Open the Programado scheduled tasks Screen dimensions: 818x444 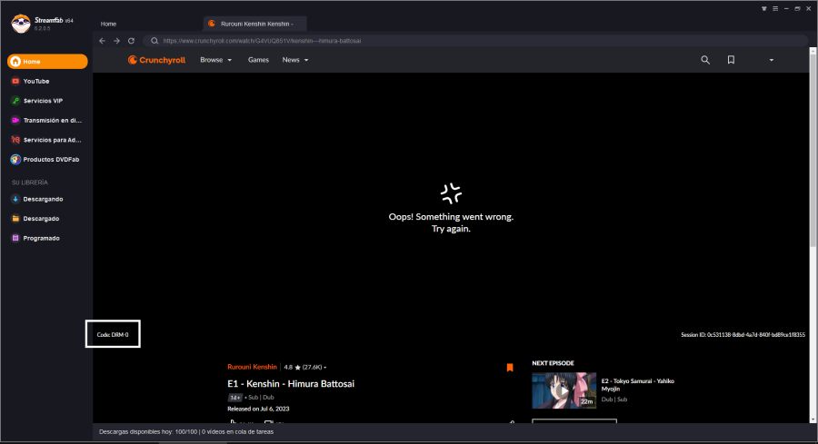pos(35,238)
